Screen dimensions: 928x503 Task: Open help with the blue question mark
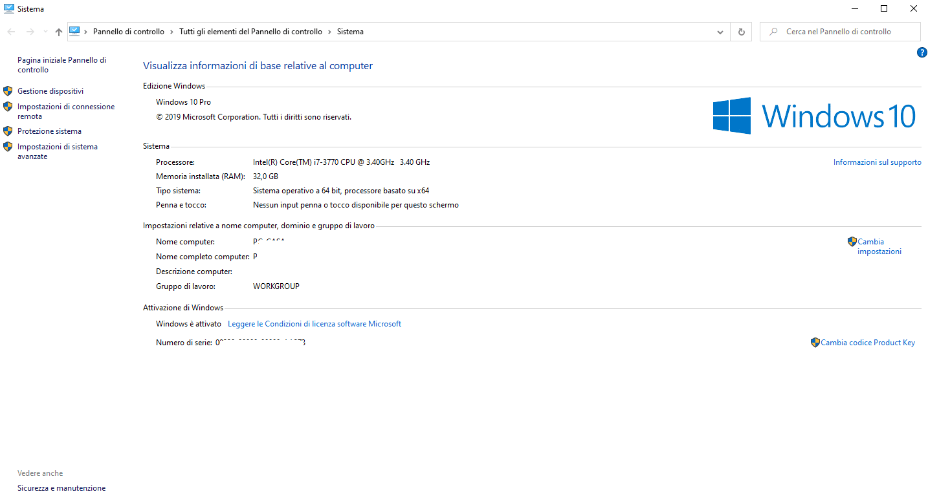pyautogui.click(x=922, y=52)
